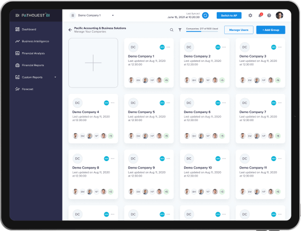Click the filter funnel icon
This screenshot has height=231, width=301.
[180, 30]
